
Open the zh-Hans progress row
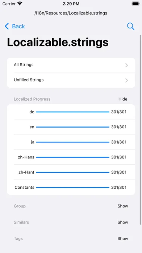[x=71, y=157]
